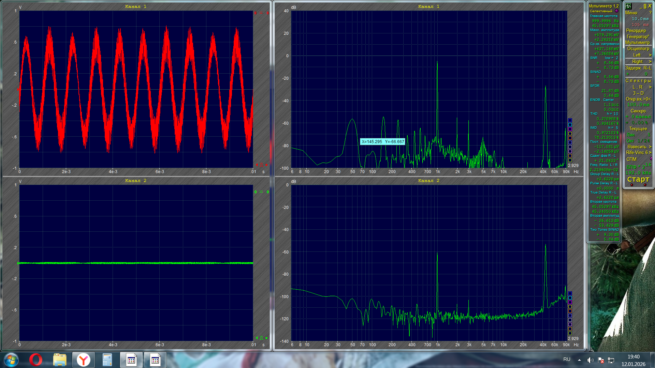Toggle the magenta square beside Channel 2 spectrum
The image size is (655, 368).
[570, 302]
